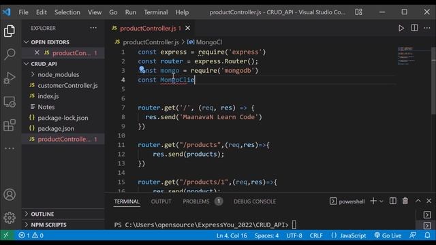Open package.json file
Viewport: 436px width, 245px height.
56,129
